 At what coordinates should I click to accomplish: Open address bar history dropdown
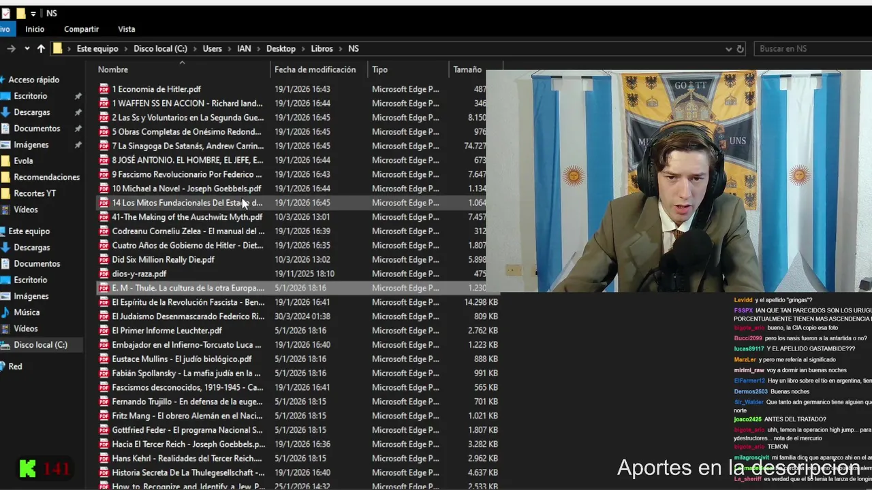[728, 49]
